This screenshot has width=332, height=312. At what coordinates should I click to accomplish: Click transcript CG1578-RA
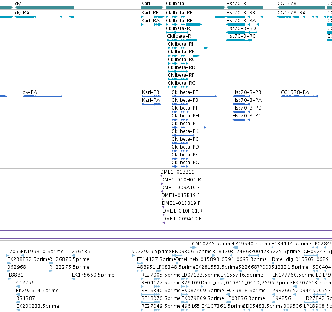(x=291, y=13)
